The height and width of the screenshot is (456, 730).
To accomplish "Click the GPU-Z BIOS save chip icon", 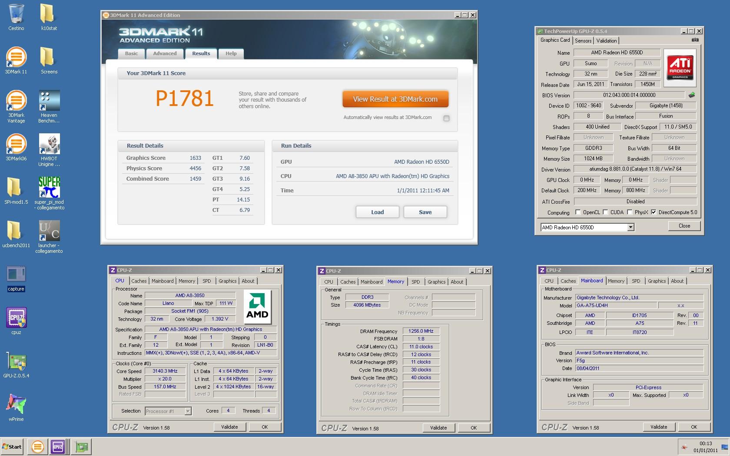I will (692, 95).
